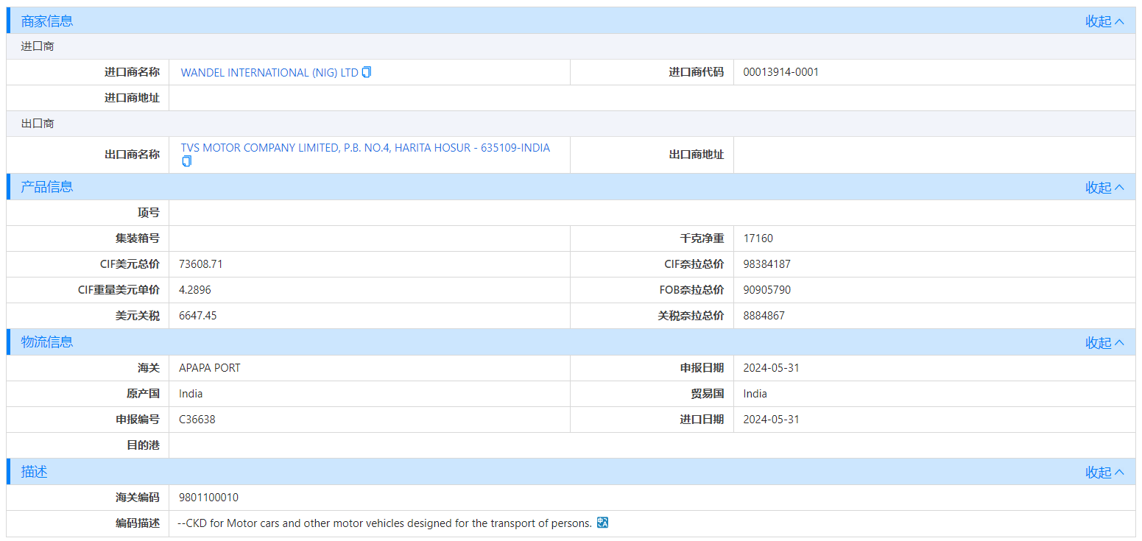This screenshot has width=1142, height=541.
Task: Copy the exporter name TVS MOTOR COMPANY
Action: tap(186, 160)
